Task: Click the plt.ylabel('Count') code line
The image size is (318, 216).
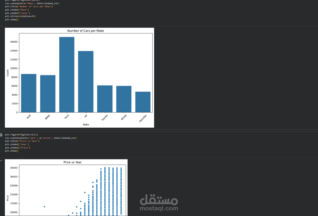Action: coord(18,13)
